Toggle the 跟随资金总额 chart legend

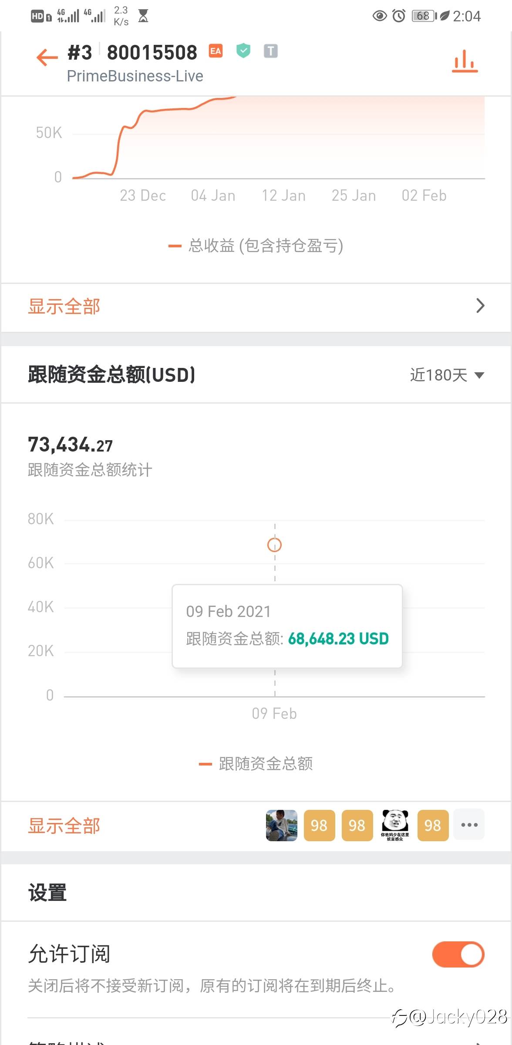pos(256,764)
